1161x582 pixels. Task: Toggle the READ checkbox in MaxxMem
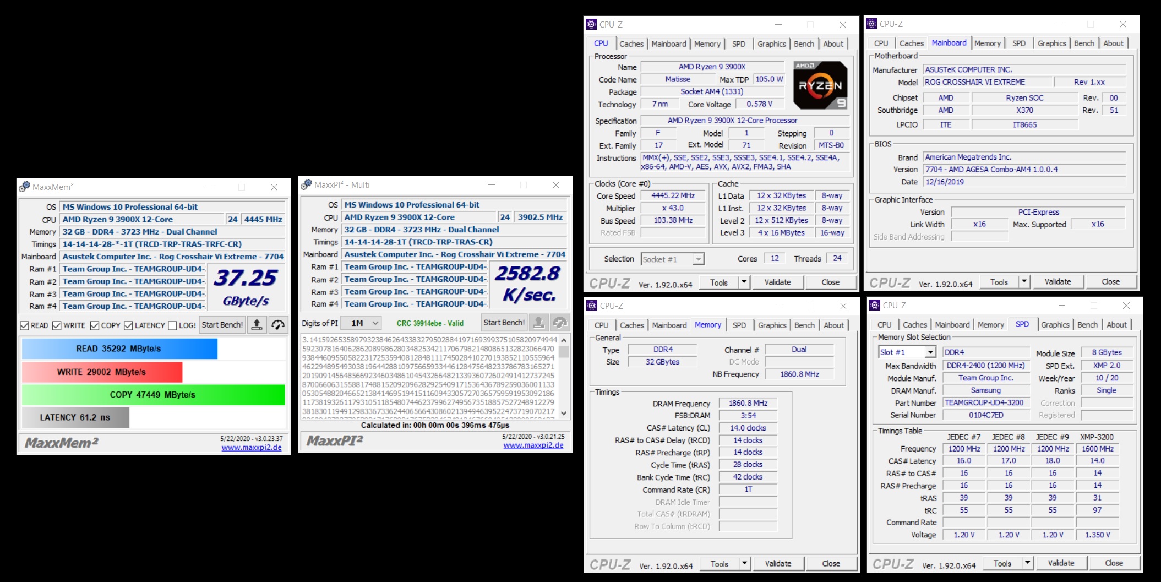coord(24,325)
